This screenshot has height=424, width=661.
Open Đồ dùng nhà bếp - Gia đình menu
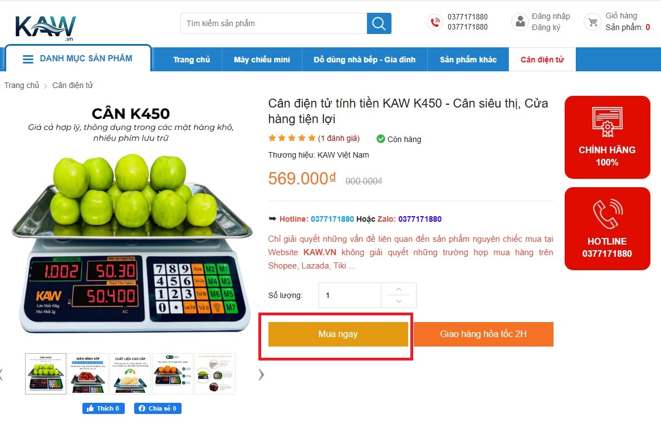[365, 60]
